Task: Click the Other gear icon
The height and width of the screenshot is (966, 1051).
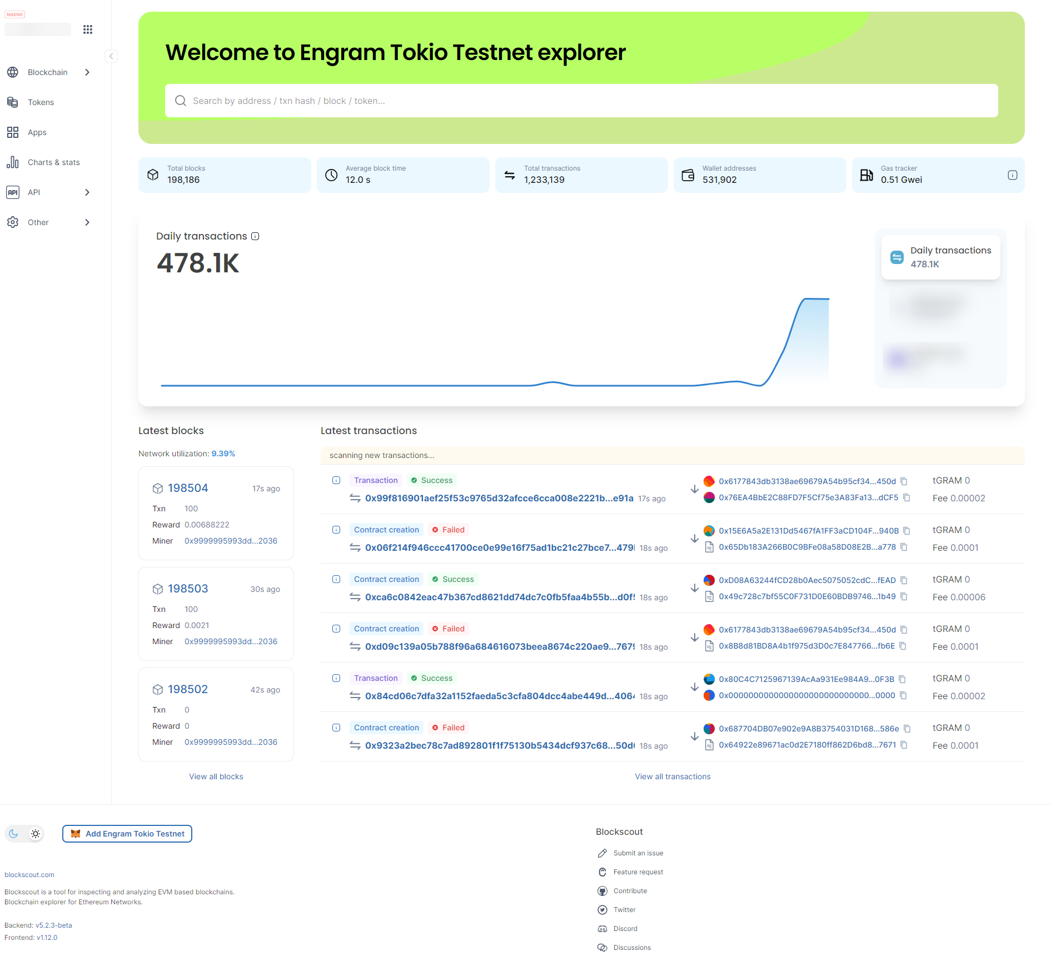Action: pyautogui.click(x=13, y=222)
